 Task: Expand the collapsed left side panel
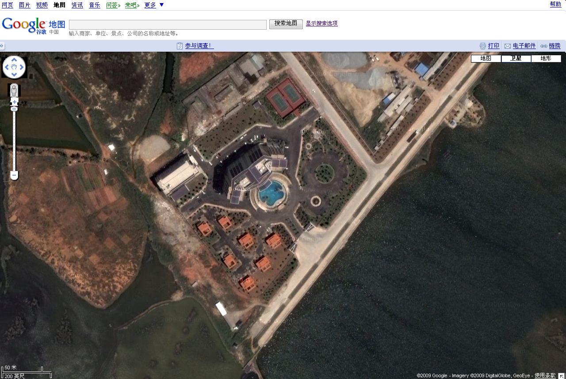point(2,45)
